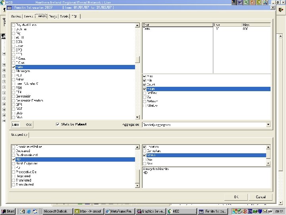Click the Internet Explorer quick launch icon

(29, 211)
